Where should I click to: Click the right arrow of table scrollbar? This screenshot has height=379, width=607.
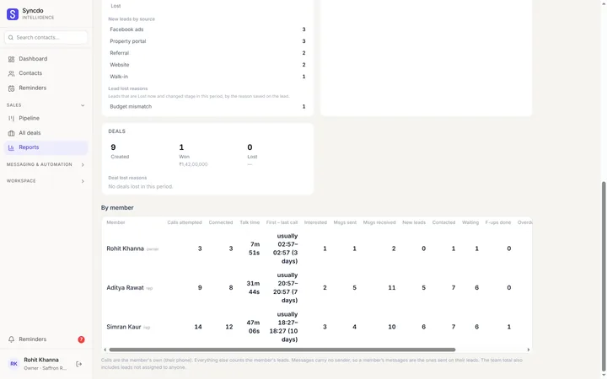(x=529, y=350)
